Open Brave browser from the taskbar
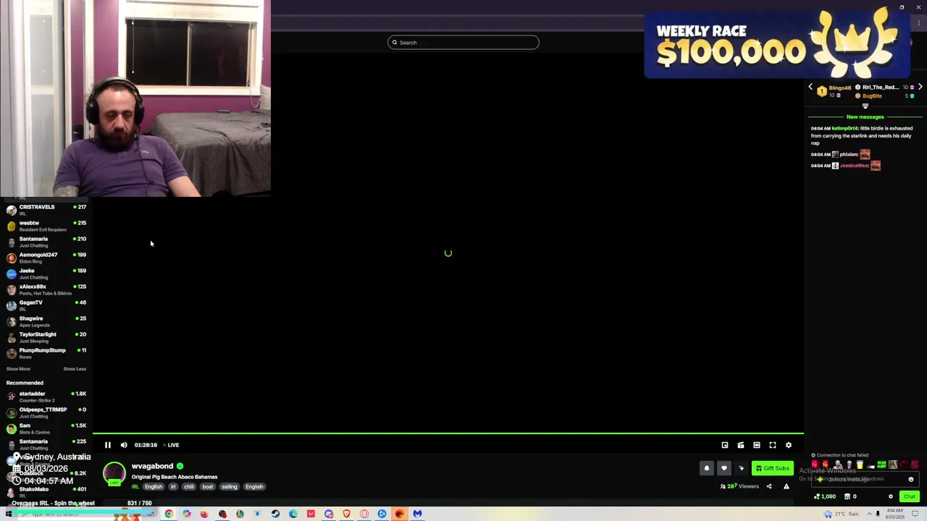The width and height of the screenshot is (927, 521). [346, 514]
